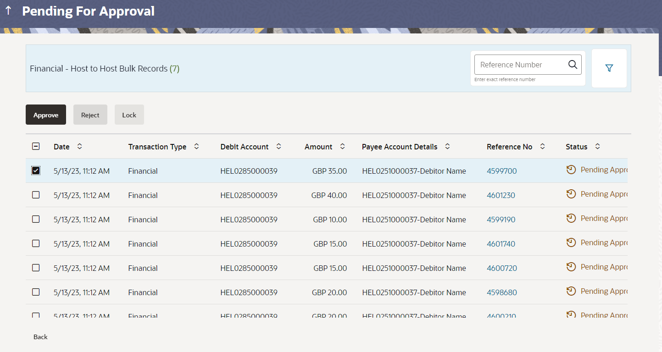Uncheck the GBP 35.00 transaction row
This screenshot has height=352, width=662.
[x=36, y=170]
